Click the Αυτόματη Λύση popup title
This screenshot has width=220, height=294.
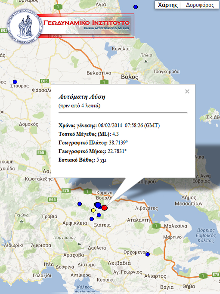(82, 97)
